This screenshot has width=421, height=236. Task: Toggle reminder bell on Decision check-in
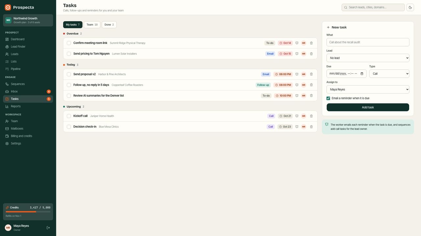point(297,127)
